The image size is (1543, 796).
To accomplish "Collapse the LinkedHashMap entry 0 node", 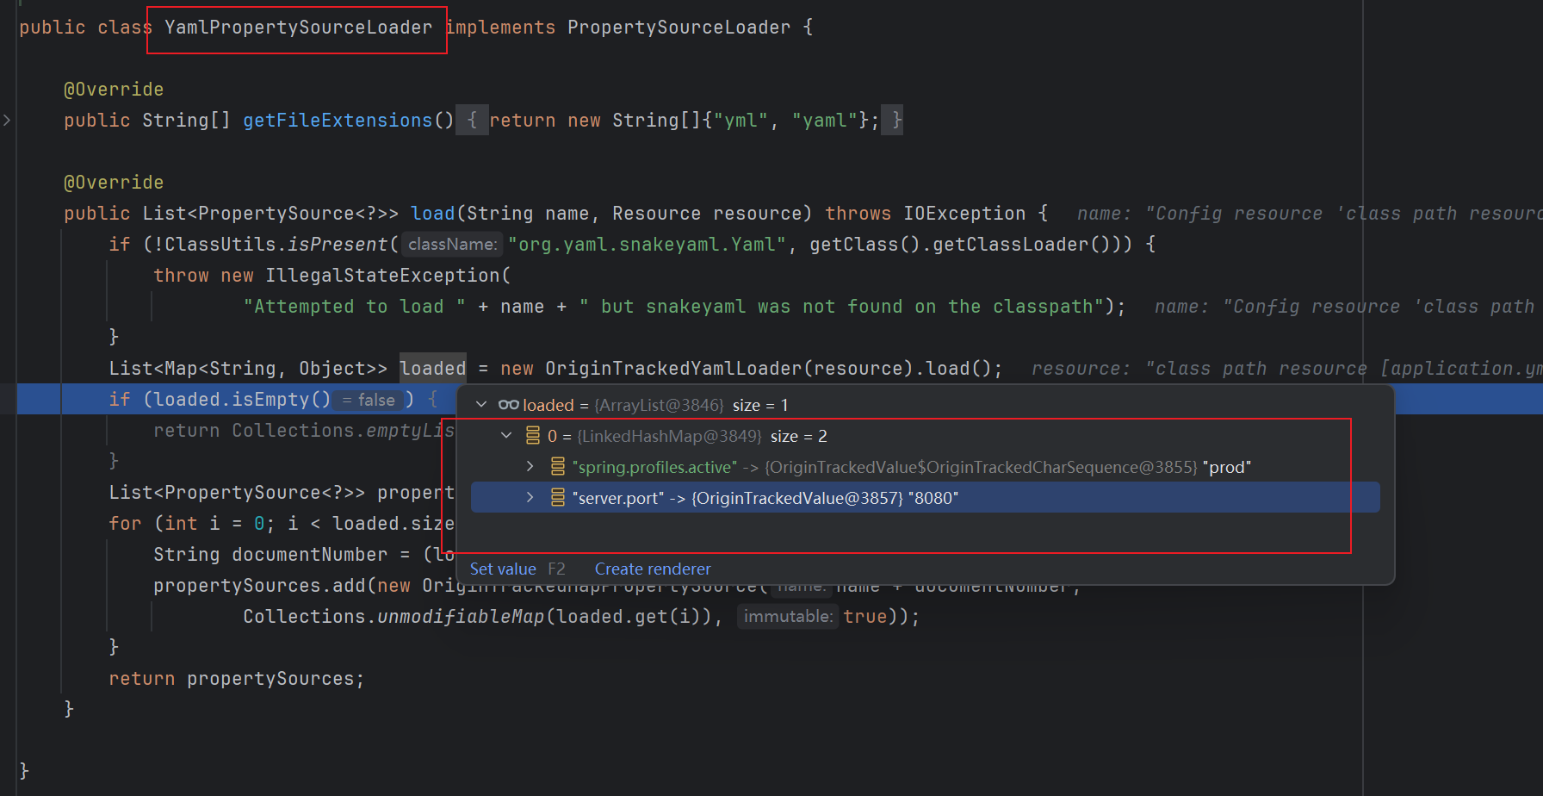I will tap(506, 436).
